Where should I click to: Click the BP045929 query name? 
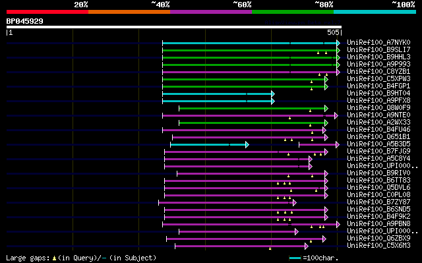25,21
